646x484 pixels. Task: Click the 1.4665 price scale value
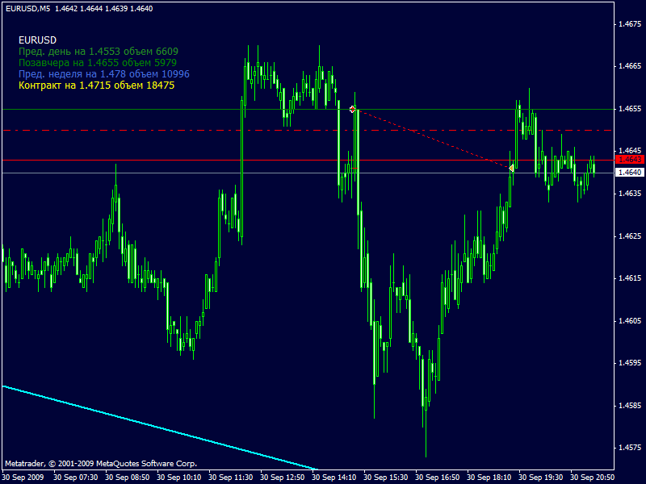tap(630, 66)
